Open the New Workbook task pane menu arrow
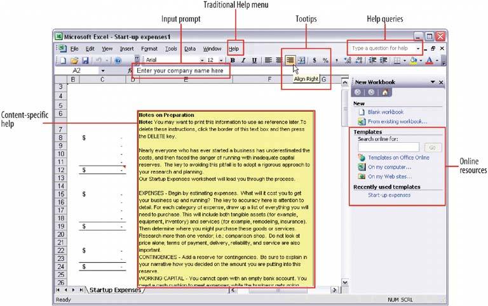The image size is (488, 306). 433,82
